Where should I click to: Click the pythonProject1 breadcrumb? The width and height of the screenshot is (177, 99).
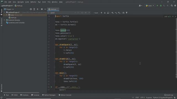pos(7,5)
